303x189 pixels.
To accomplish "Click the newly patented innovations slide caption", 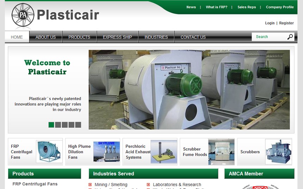I will click(48, 104).
